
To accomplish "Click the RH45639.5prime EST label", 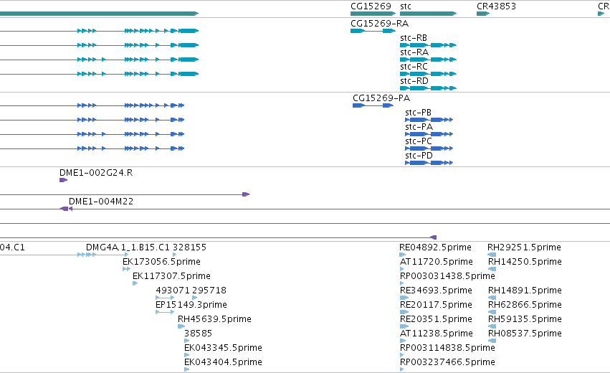I will [x=214, y=319].
